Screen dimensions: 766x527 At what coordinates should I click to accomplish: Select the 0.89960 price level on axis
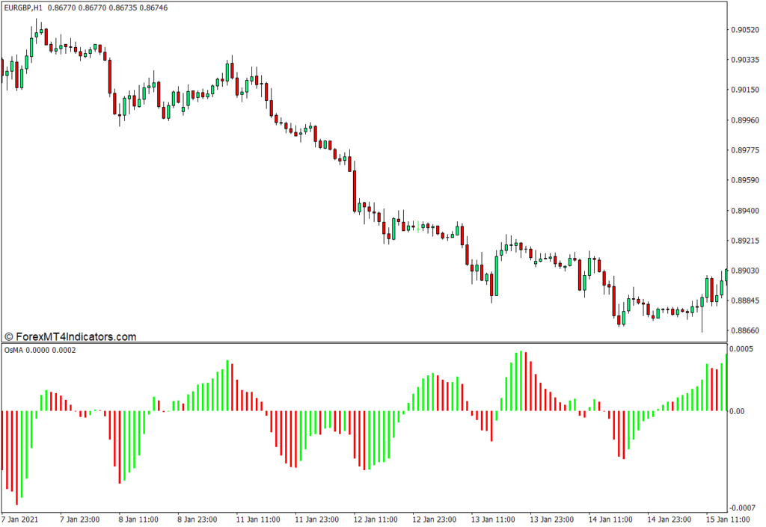(x=745, y=120)
